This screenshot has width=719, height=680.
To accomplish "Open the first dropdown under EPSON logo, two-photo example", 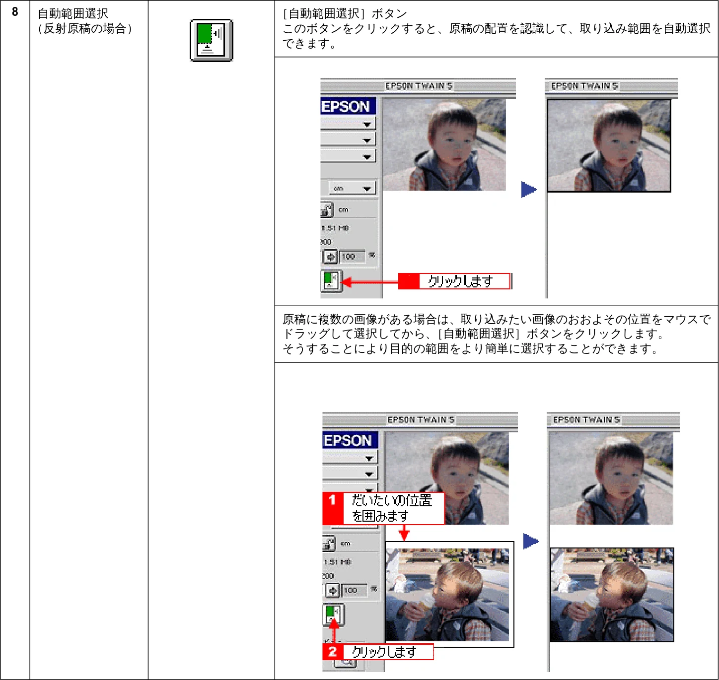I will pyautogui.click(x=350, y=457).
